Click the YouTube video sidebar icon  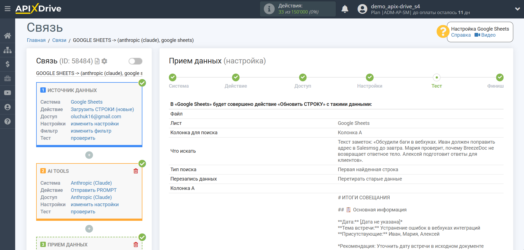7,93
